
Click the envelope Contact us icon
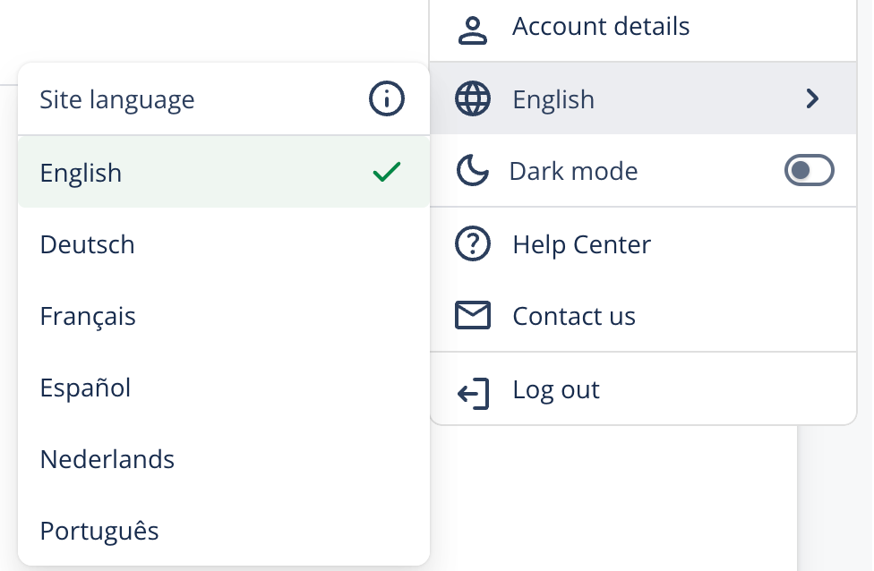[x=473, y=316]
